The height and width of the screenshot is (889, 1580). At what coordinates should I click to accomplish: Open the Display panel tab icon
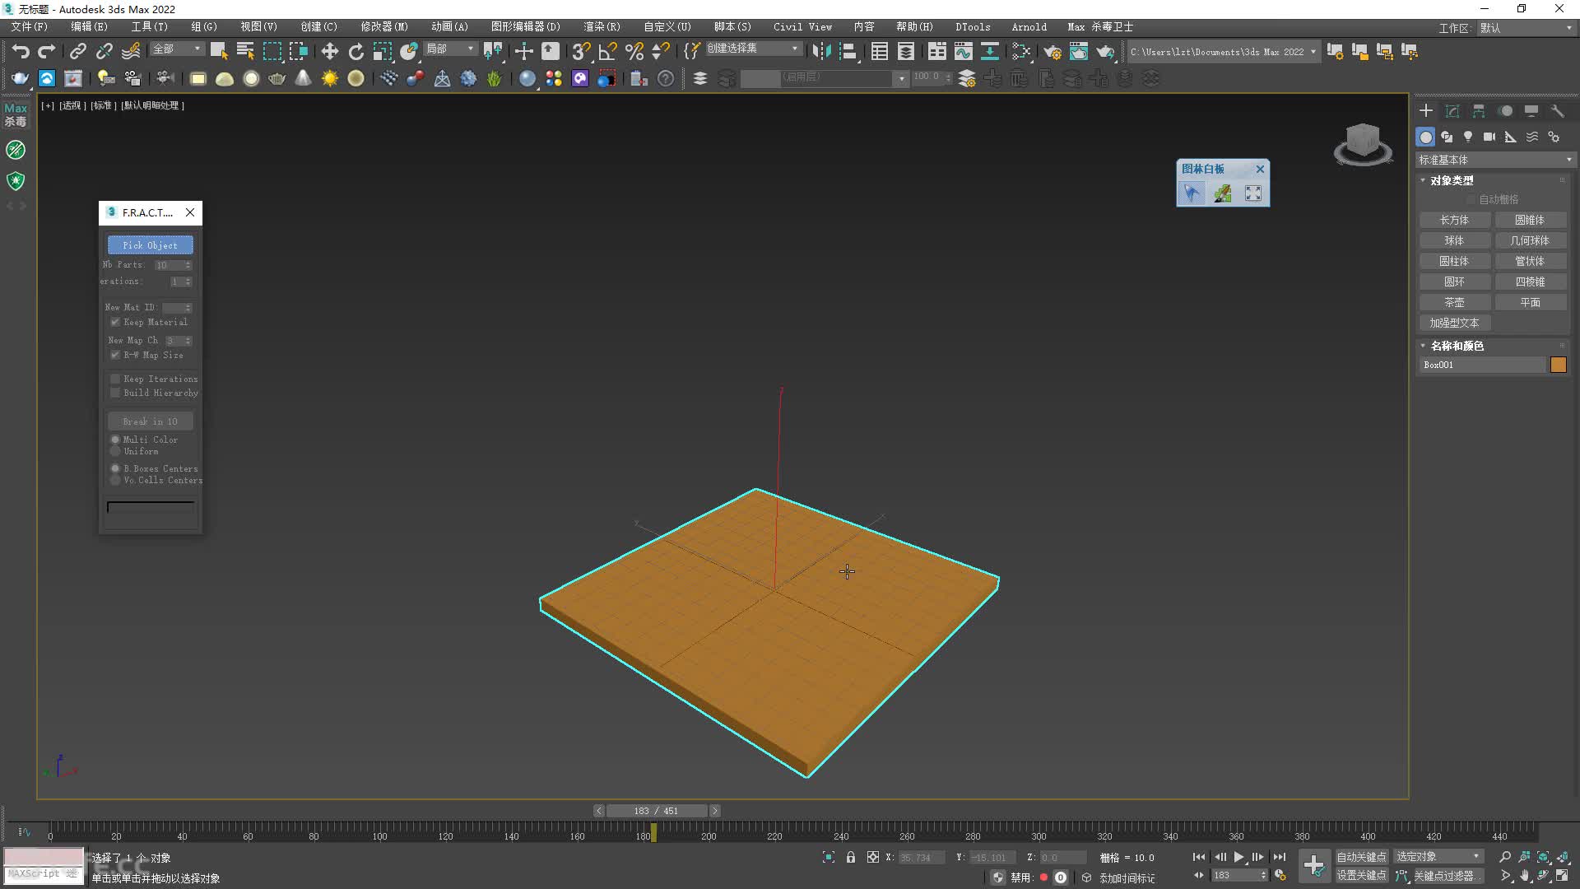[x=1531, y=110]
